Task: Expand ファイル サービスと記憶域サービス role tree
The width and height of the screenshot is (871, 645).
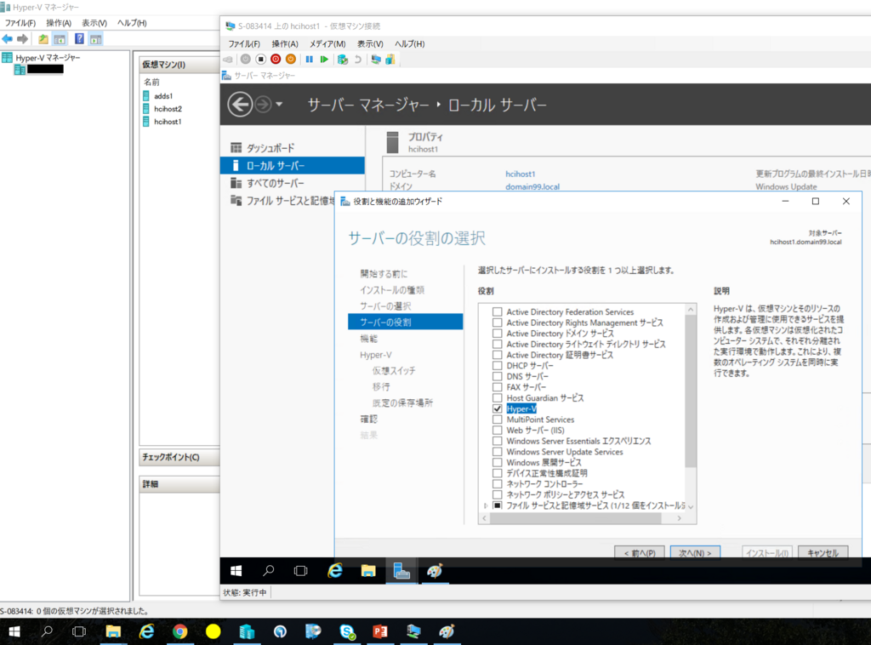Action: point(486,505)
